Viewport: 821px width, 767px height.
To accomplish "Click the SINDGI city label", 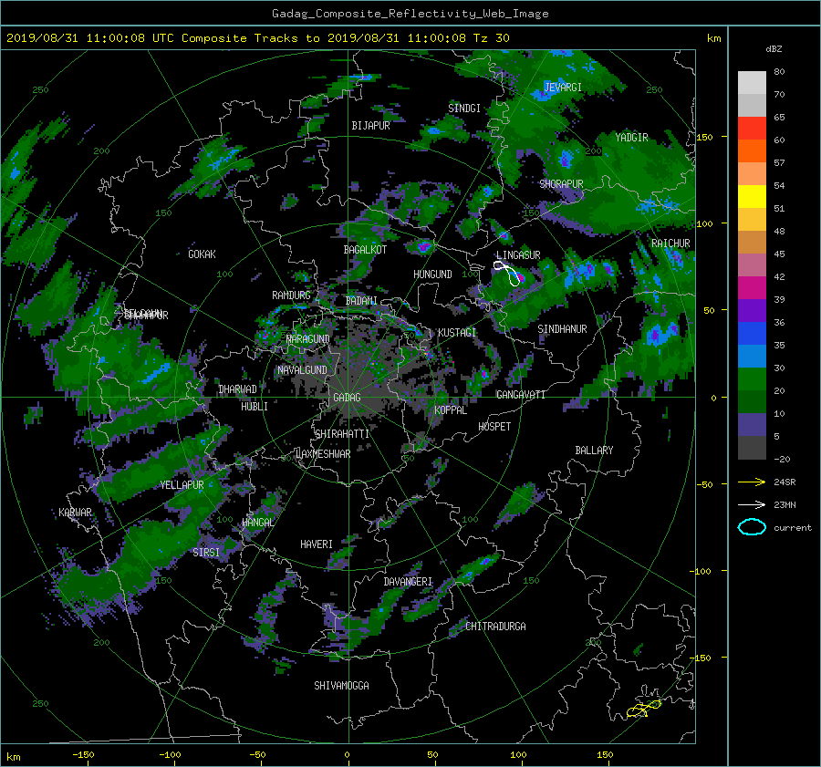I will click(x=464, y=109).
